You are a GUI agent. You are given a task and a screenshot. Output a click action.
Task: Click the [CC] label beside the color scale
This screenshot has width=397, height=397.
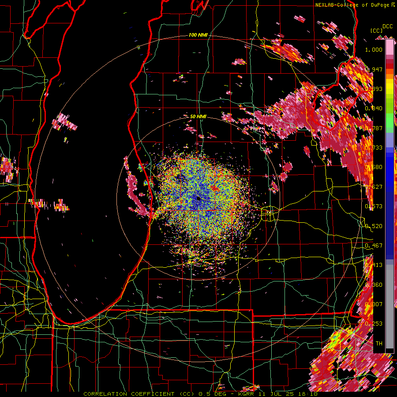[x=376, y=30]
